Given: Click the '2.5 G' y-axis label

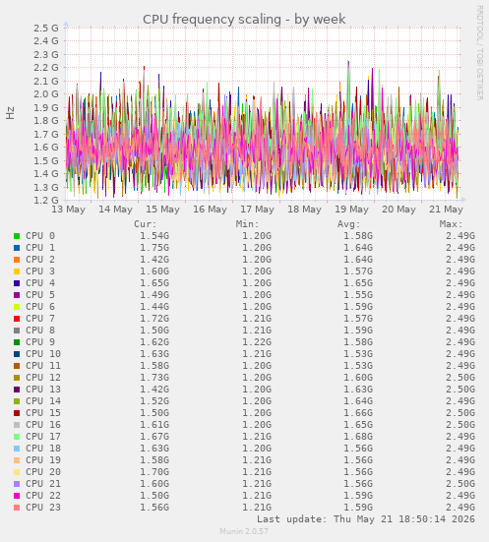Looking at the screenshot, I should coord(46,28).
